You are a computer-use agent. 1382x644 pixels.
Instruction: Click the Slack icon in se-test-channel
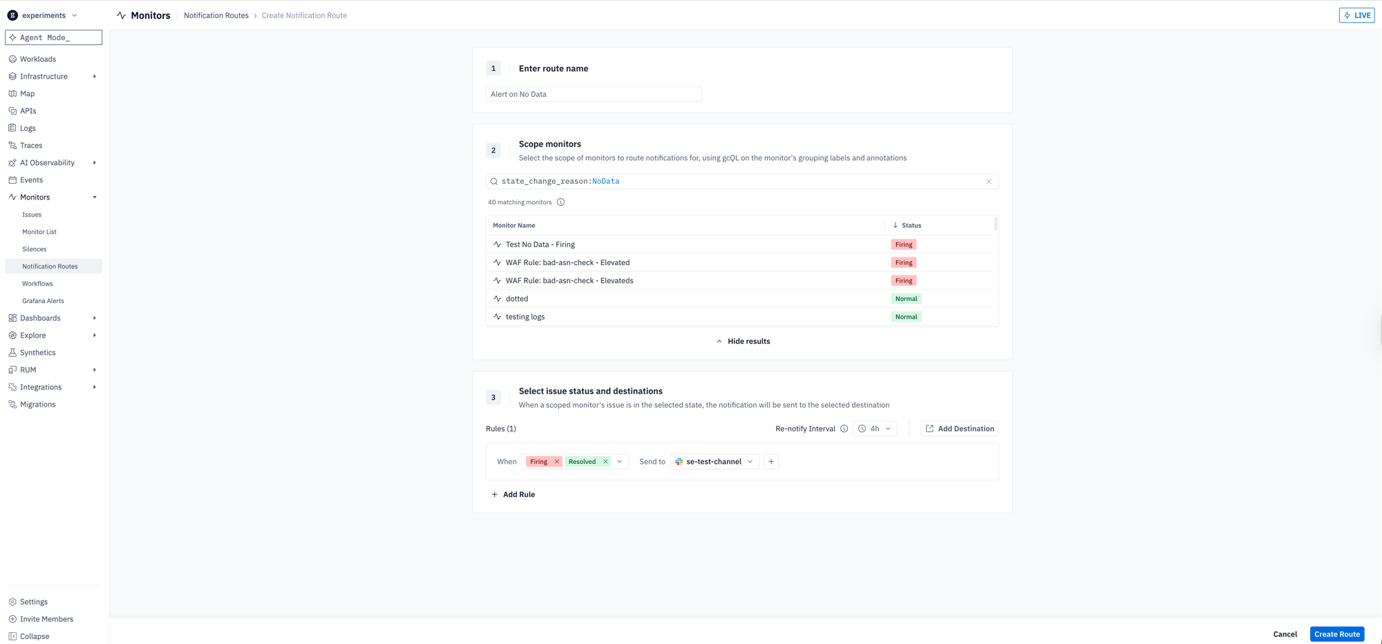[x=679, y=462]
